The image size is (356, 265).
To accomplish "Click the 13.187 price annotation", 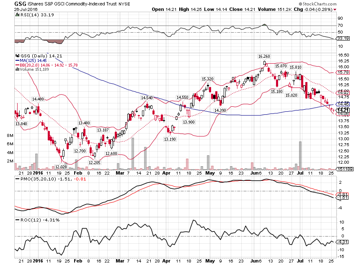I will (103, 130).
